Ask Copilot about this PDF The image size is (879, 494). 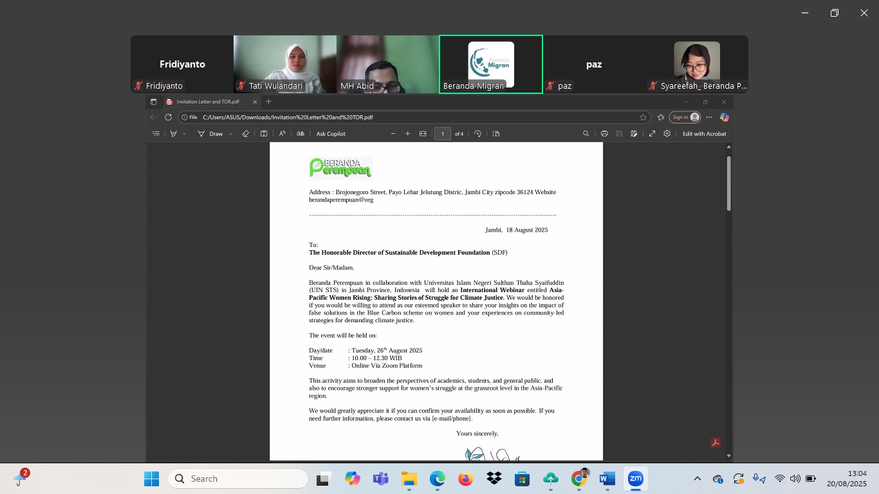pos(331,134)
